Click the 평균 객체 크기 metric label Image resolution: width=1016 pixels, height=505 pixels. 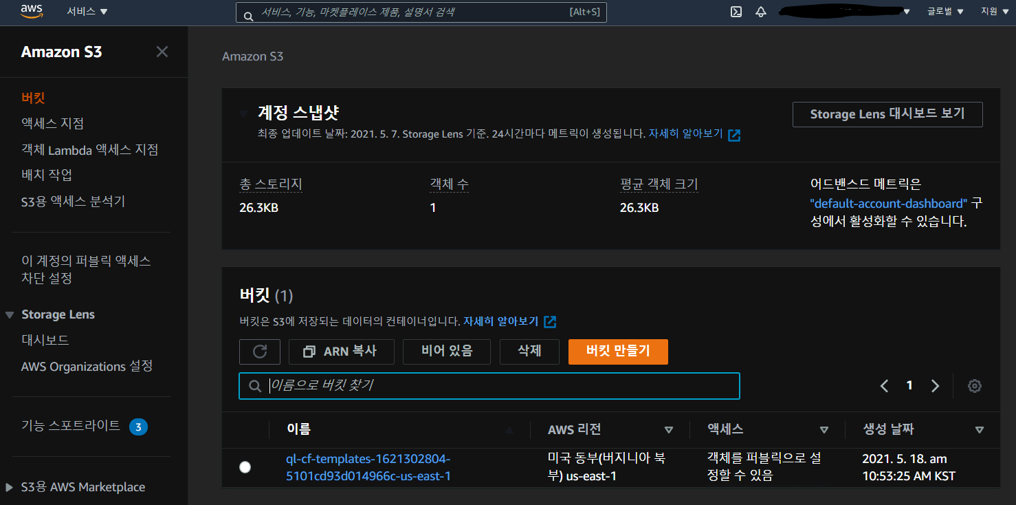[x=659, y=184]
